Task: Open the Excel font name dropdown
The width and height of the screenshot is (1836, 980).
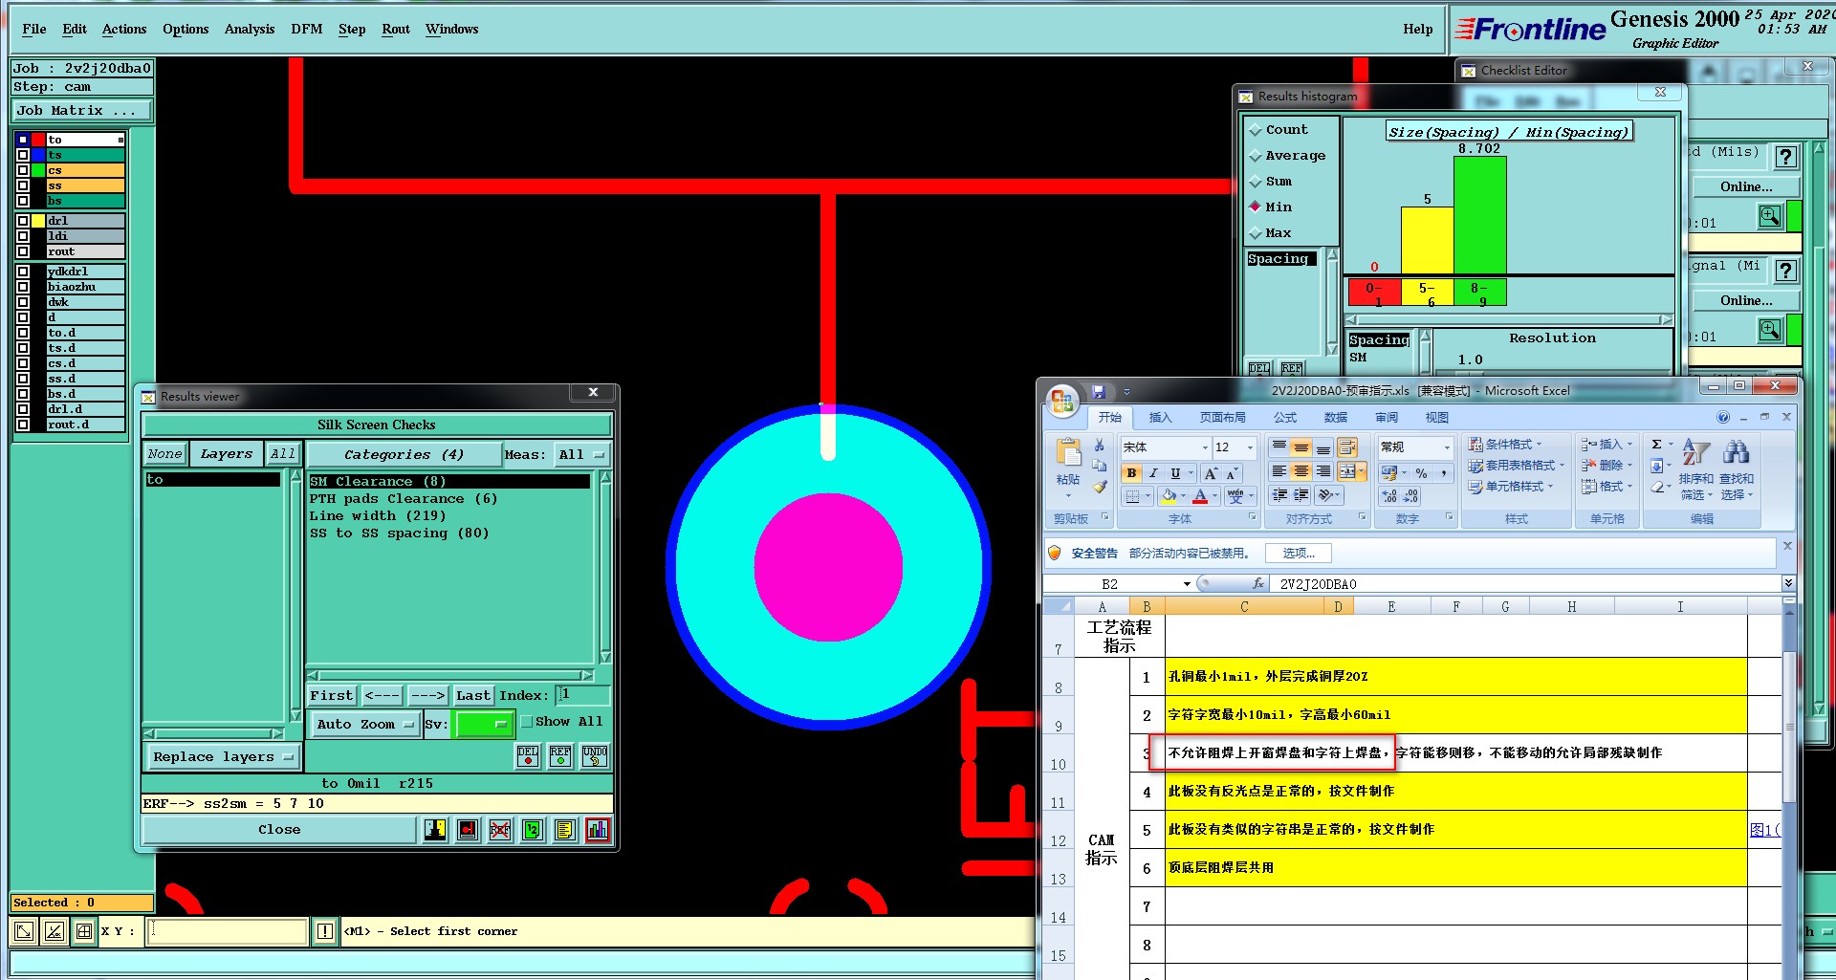Action: tap(1205, 447)
